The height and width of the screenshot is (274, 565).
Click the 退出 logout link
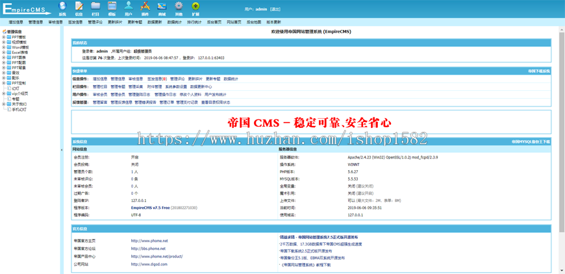(275, 9)
